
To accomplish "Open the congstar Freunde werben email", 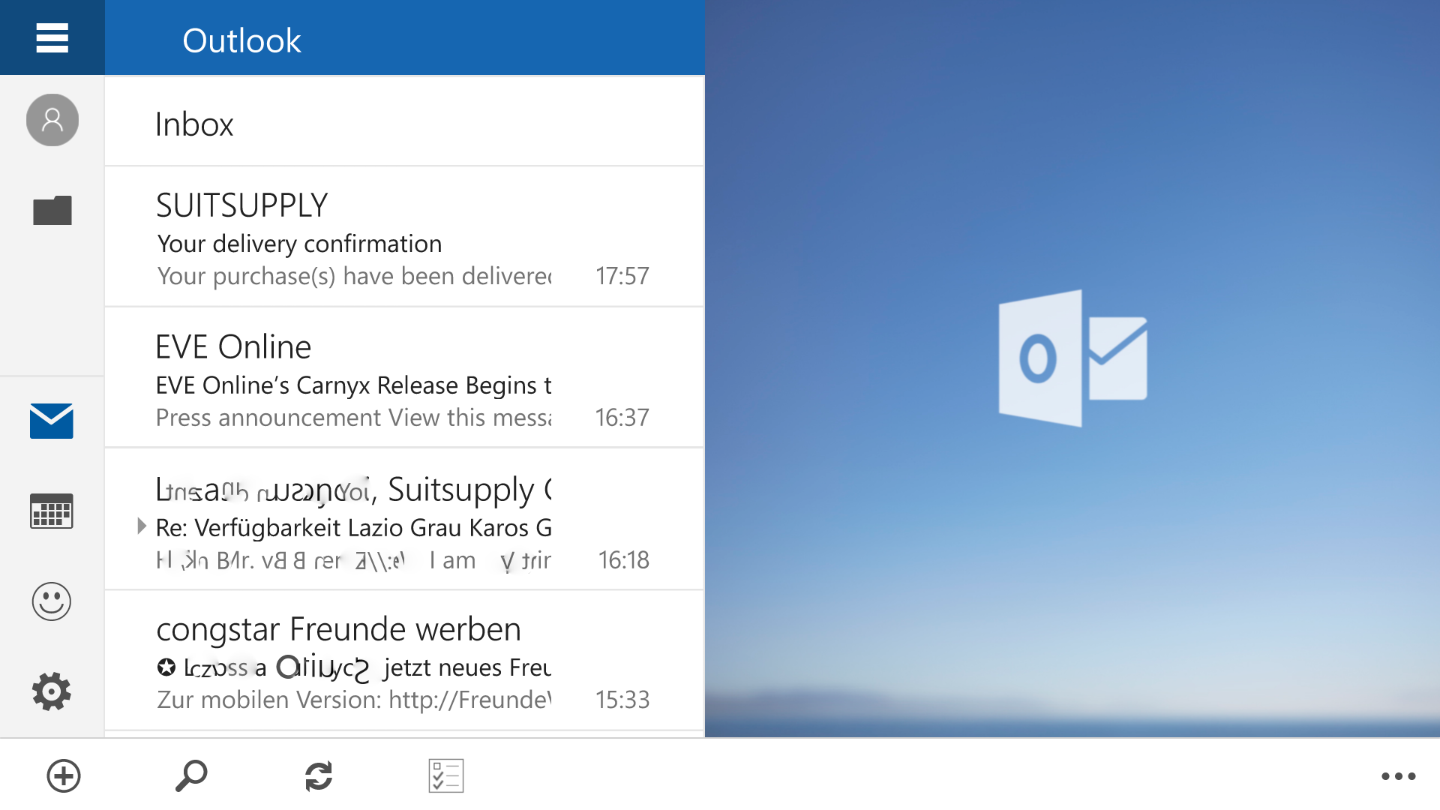I will coord(404,661).
